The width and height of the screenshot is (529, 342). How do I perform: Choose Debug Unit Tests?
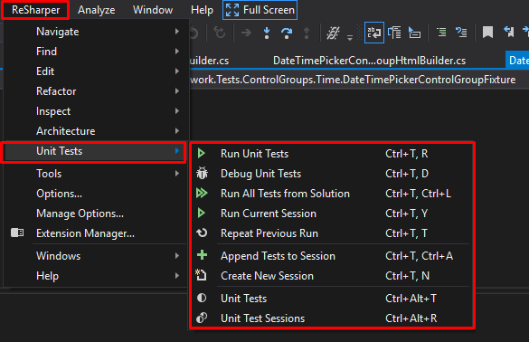[x=332, y=174]
